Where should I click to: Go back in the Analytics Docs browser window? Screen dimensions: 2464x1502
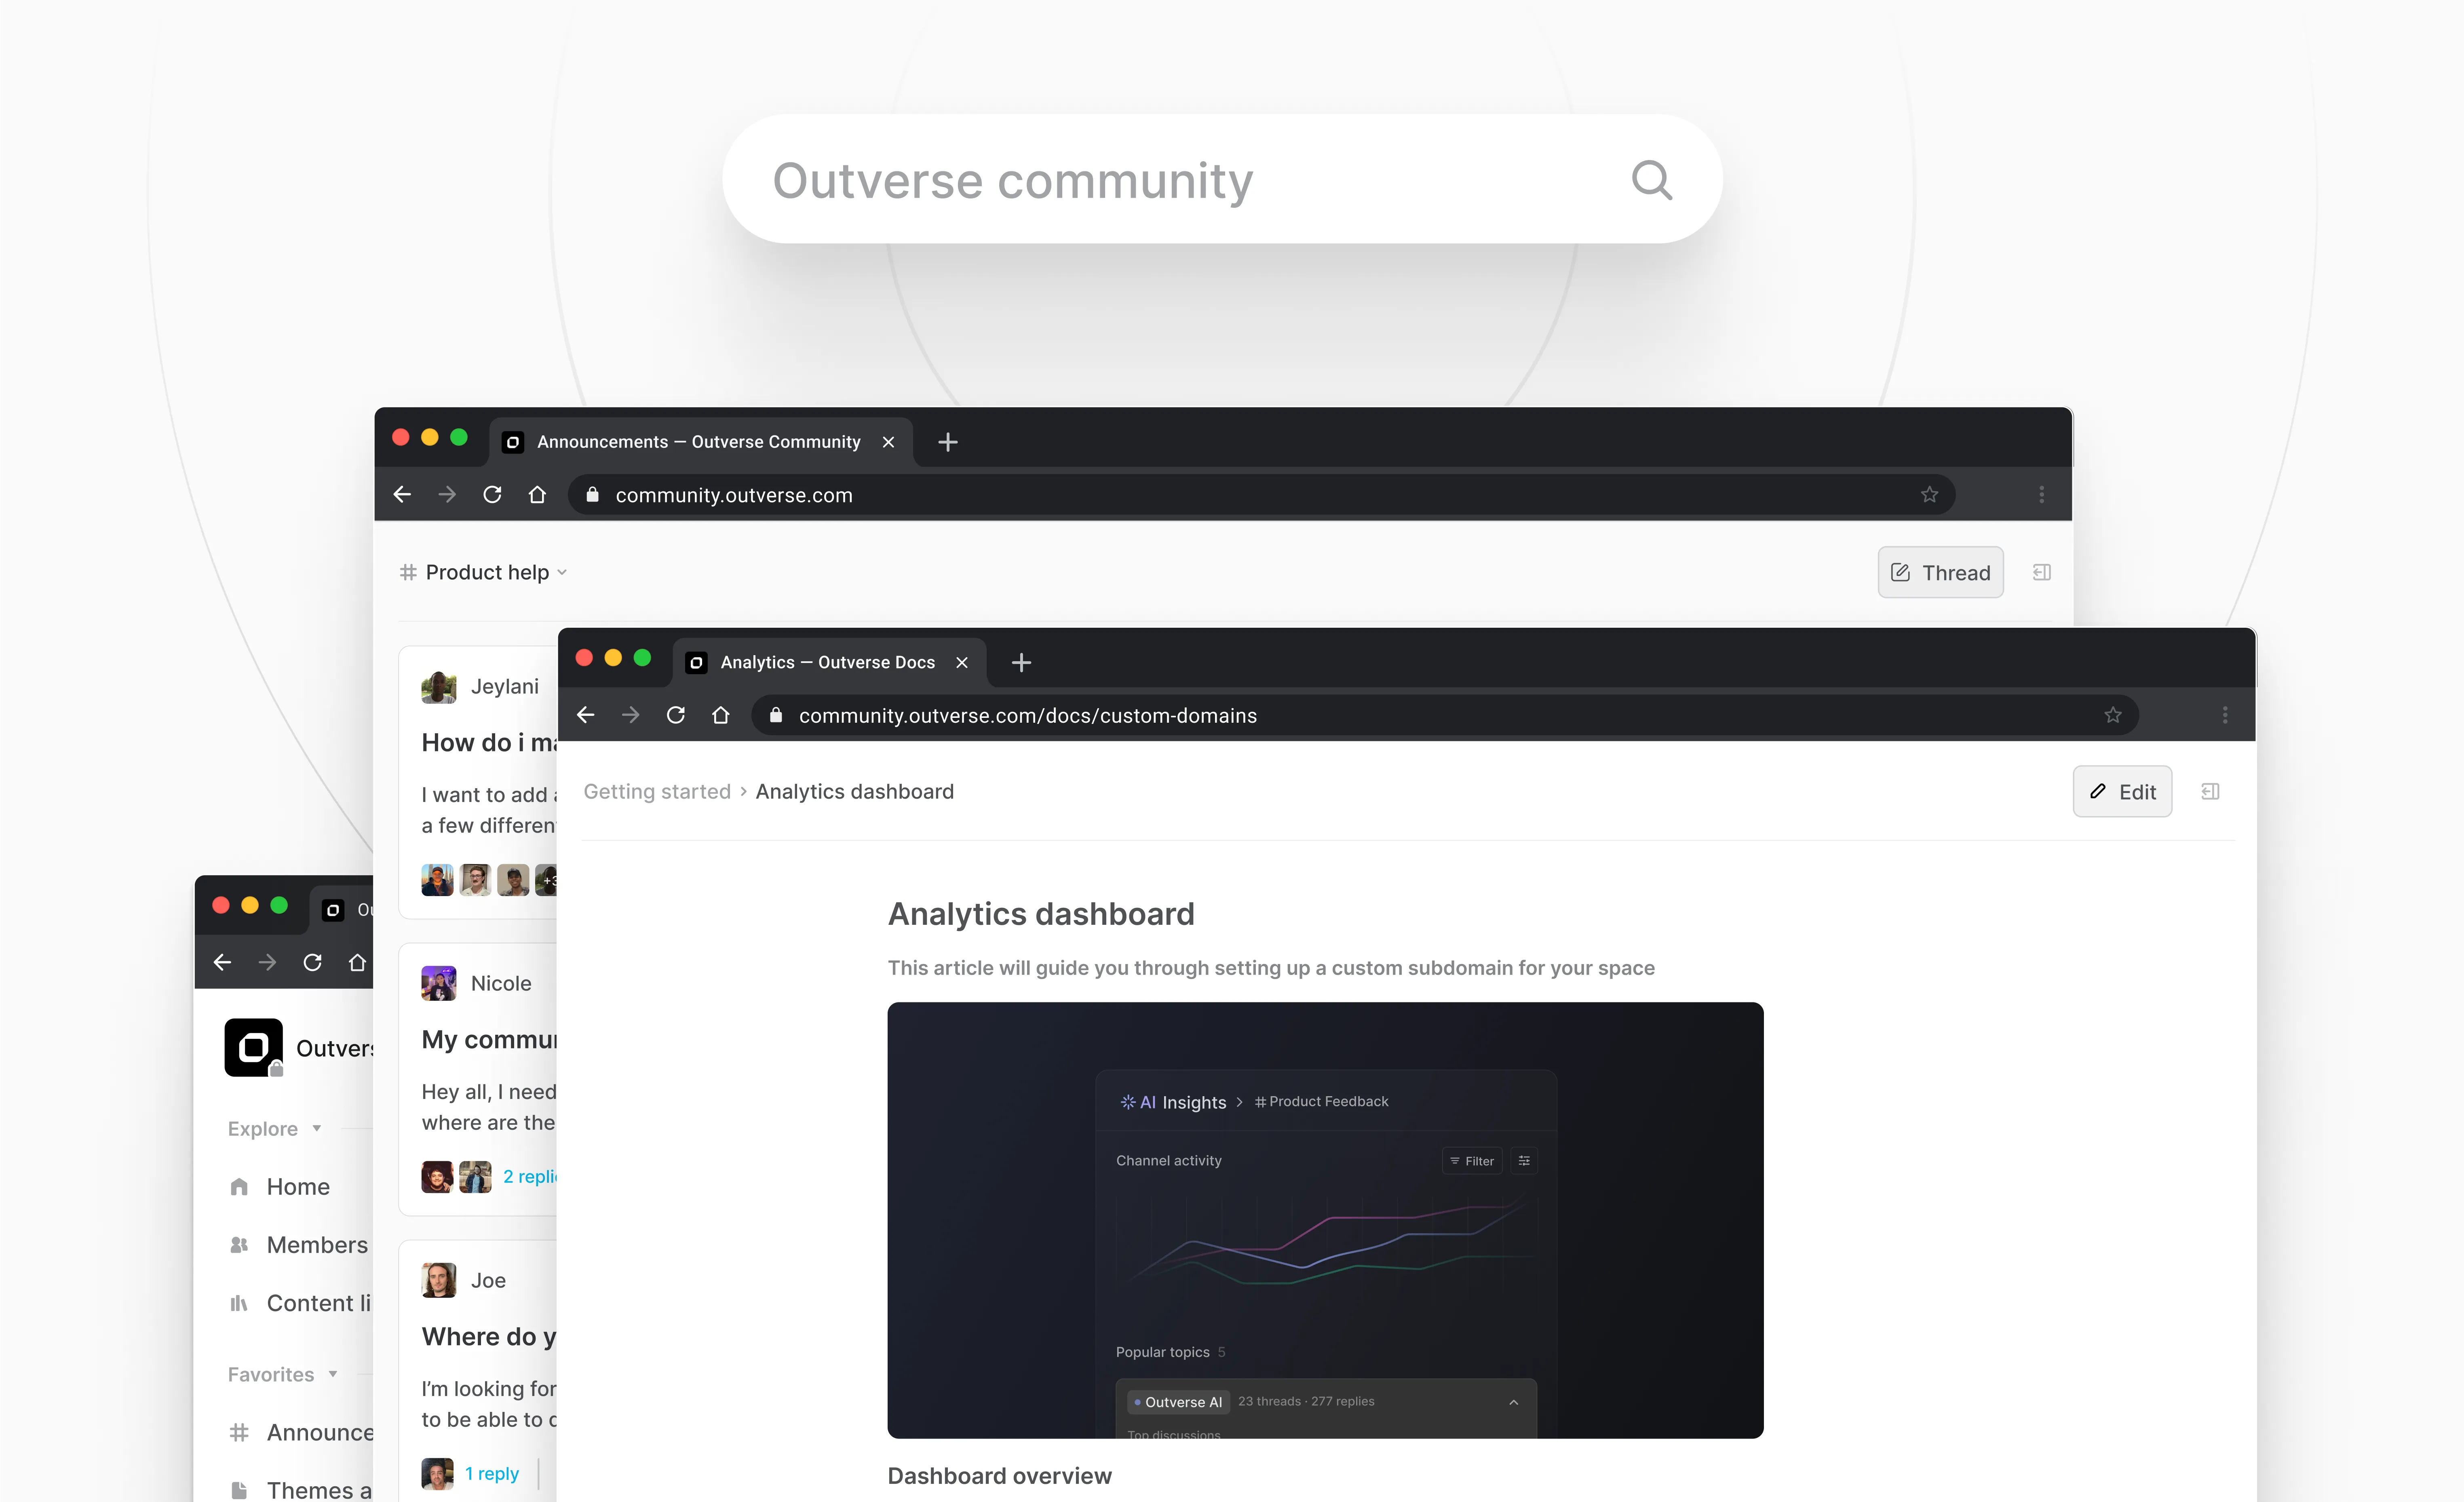586,715
